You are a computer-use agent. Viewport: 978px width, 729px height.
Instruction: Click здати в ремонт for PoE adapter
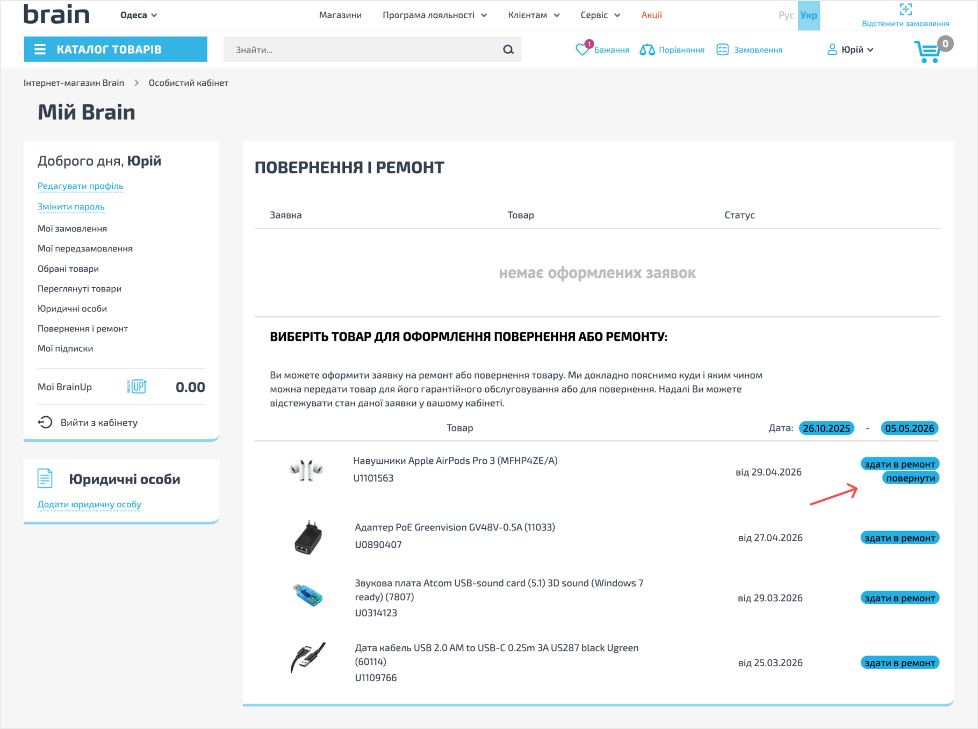pyautogui.click(x=900, y=538)
